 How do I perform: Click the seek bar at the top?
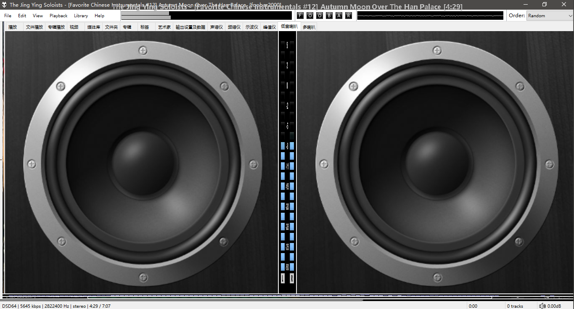click(206, 16)
